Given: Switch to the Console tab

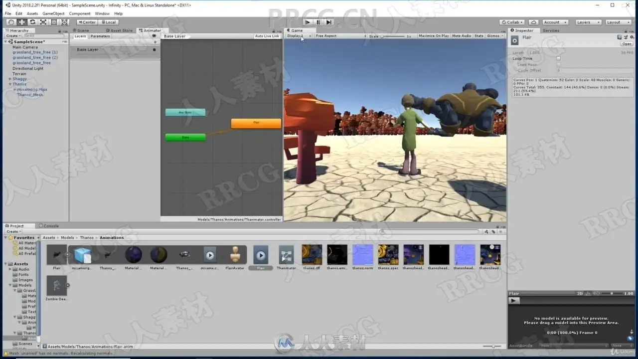Looking at the screenshot, I should tap(49, 226).
